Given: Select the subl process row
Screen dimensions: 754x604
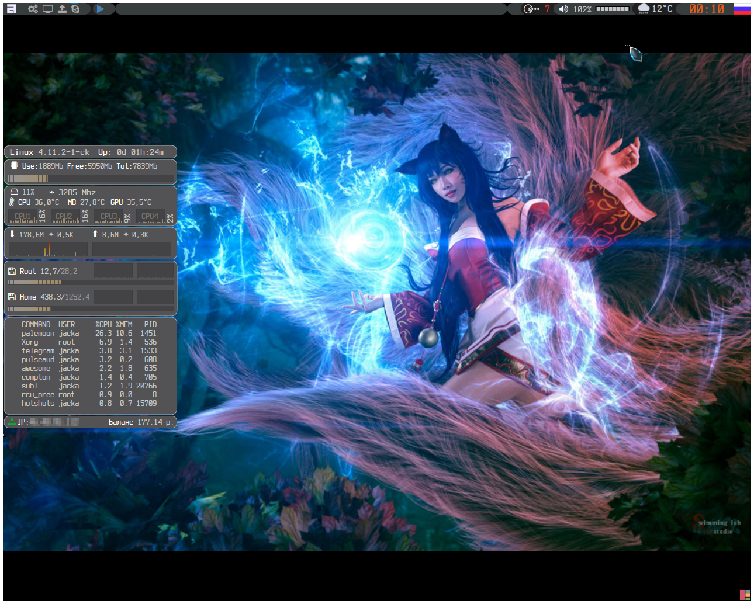Looking at the screenshot, I should coord(89,386).
